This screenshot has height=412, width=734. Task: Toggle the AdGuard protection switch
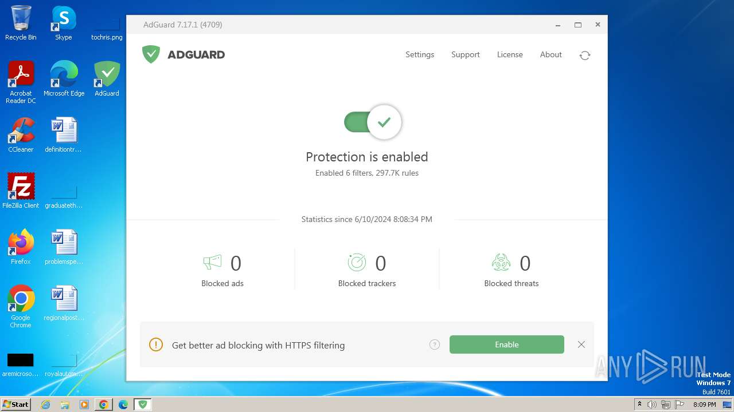(x=373, y=122)
